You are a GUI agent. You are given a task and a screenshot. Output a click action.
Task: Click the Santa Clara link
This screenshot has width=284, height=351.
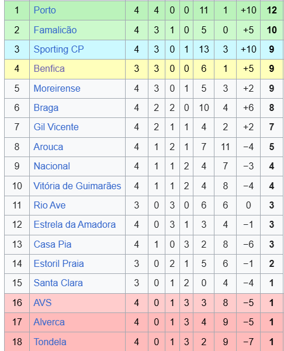pyautogui.click(x=58, y=283)
